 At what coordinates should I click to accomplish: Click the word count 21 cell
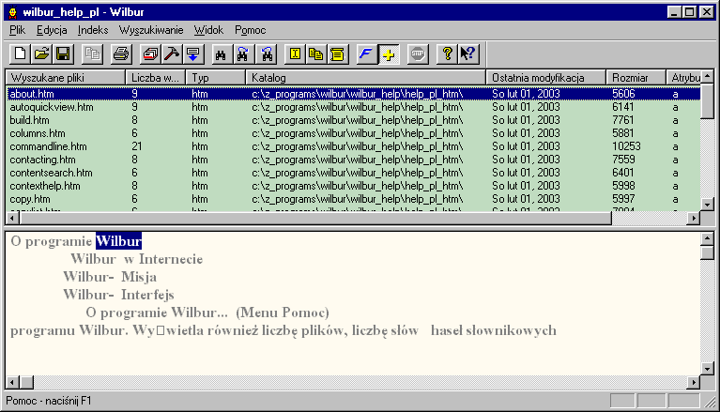point(137,146)
